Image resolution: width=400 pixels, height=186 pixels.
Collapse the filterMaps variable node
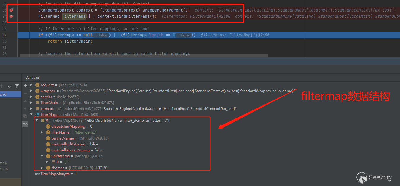pyautogui.click(x=31, y=115)
